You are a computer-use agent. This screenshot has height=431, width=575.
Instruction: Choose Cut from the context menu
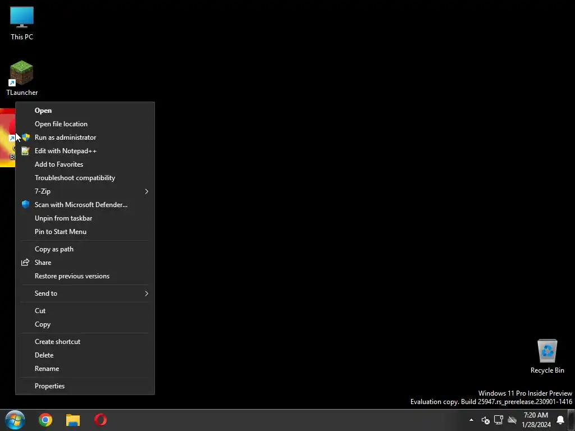point(85,311)
